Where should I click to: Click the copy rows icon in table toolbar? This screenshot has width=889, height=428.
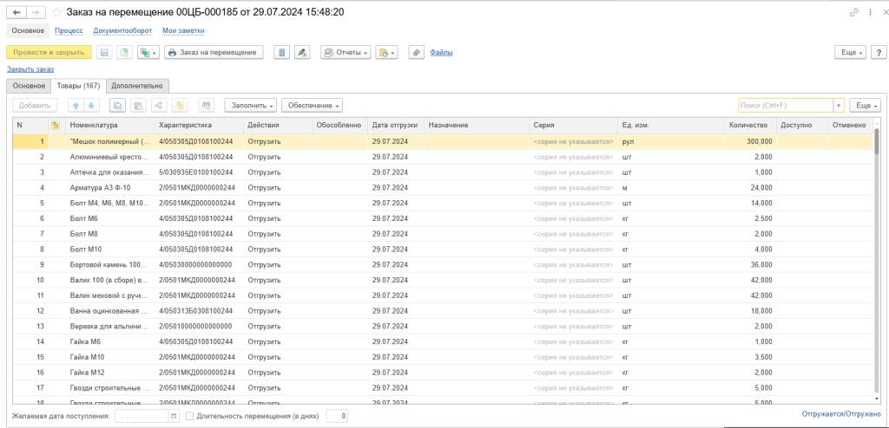click(117, 105)
